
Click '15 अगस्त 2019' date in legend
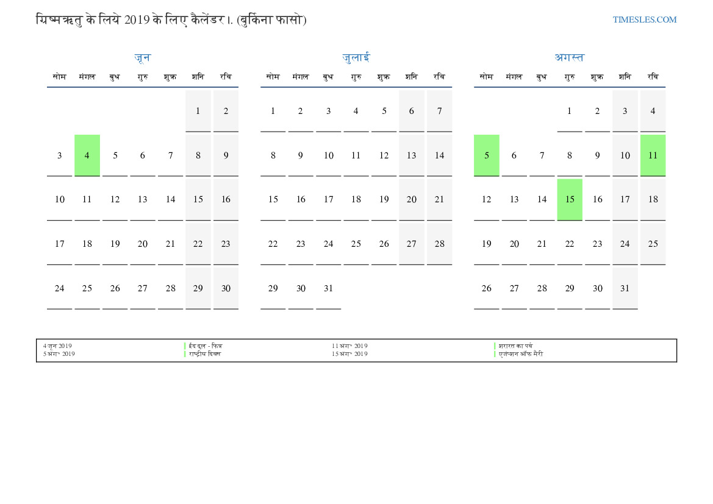tap(349, 354)
